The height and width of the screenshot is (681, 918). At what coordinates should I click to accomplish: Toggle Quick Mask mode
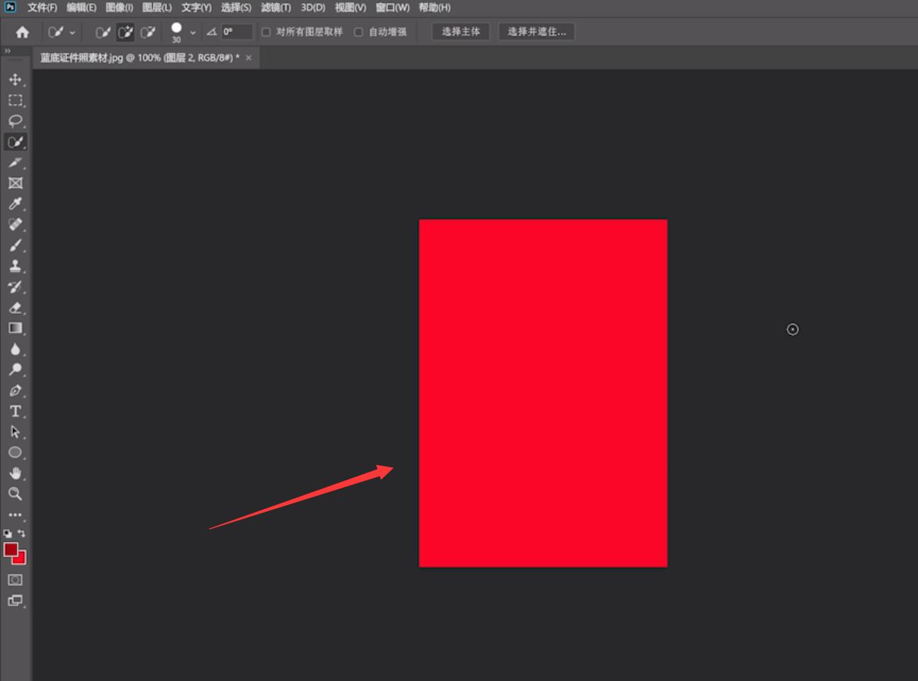(15, 580)
